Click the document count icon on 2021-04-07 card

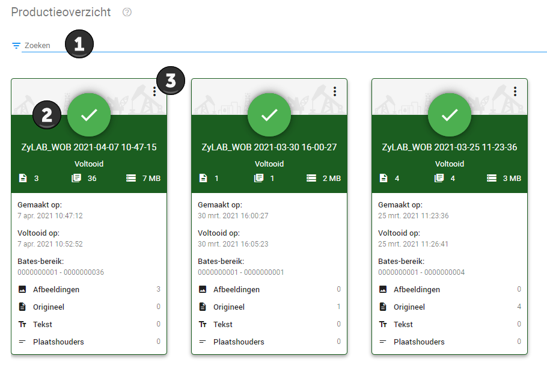point(23,178)
